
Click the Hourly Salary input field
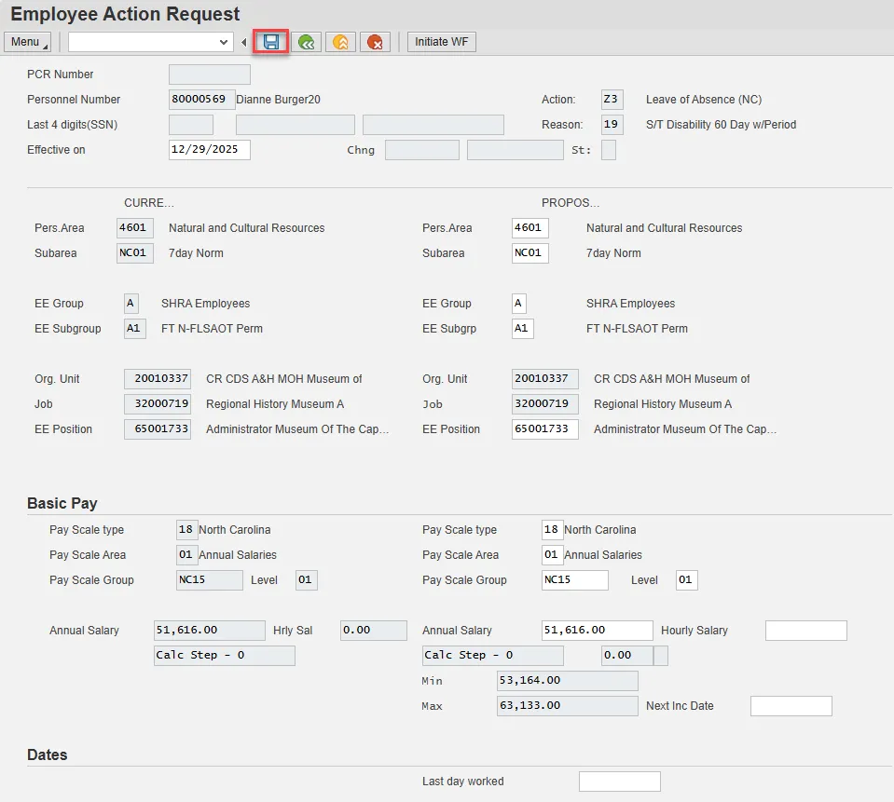point(805,631)
